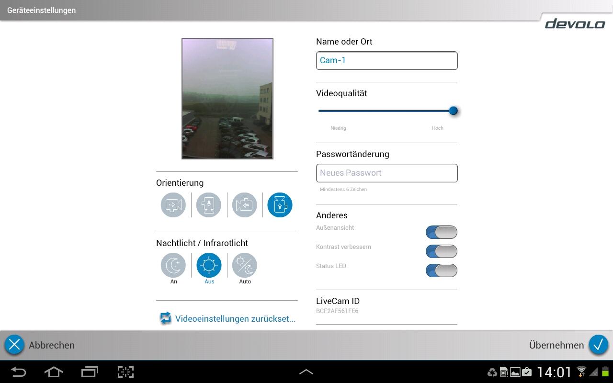Tap the recycle notification icon
This screenshot has height=383, width=613.
[x=492, y=372]
